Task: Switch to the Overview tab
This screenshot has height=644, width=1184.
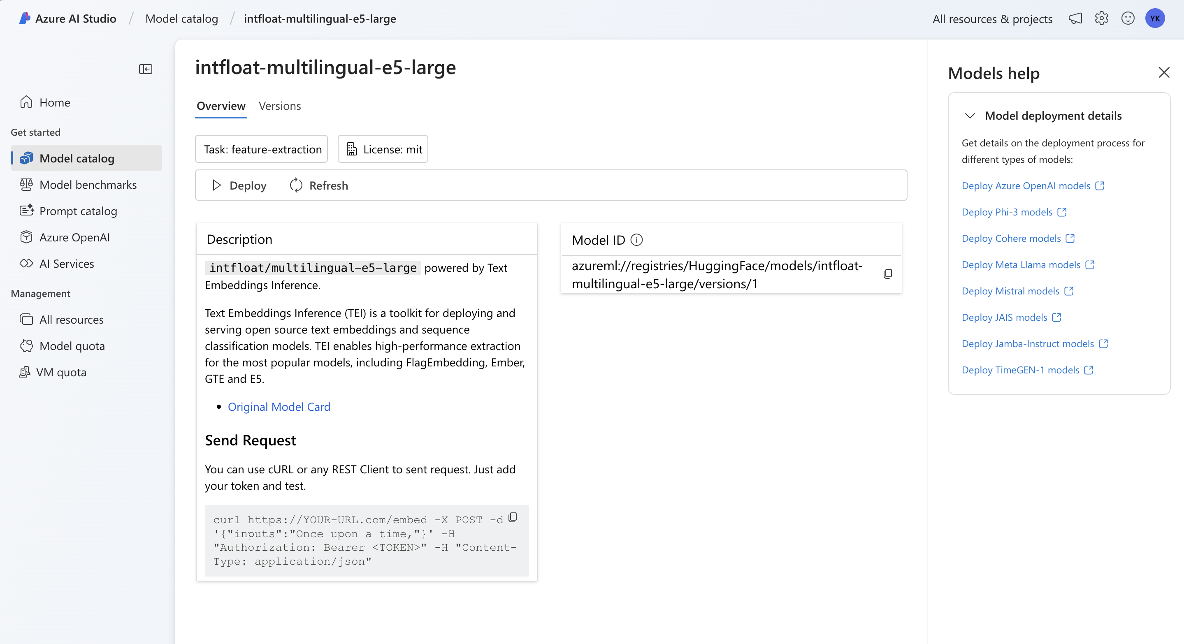Action: click(221, 106)
